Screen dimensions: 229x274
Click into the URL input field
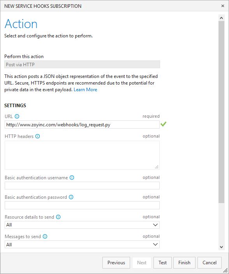pyautogui.click(x=82, y=125)
